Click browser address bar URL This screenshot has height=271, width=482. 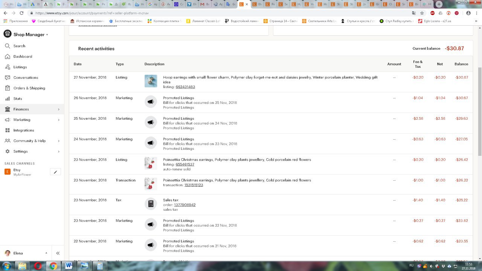click(92, 13)
